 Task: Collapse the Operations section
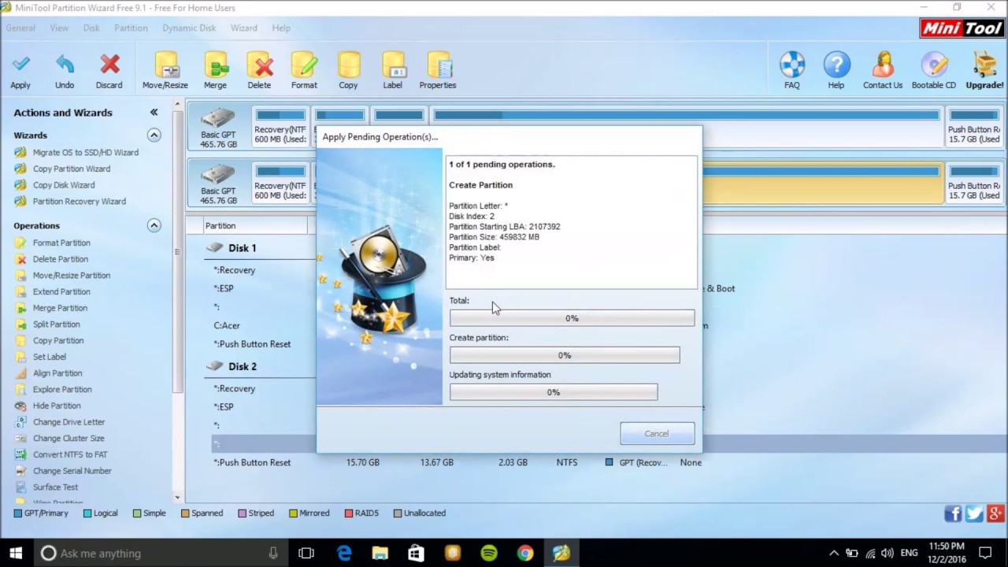[154, 226]
